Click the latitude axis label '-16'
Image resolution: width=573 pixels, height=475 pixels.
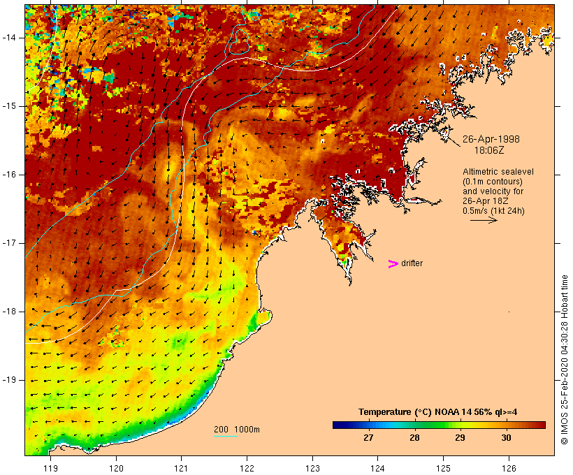pyautogui.click(x=9, y=175)
